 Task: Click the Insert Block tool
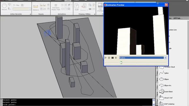coord(166,92)
